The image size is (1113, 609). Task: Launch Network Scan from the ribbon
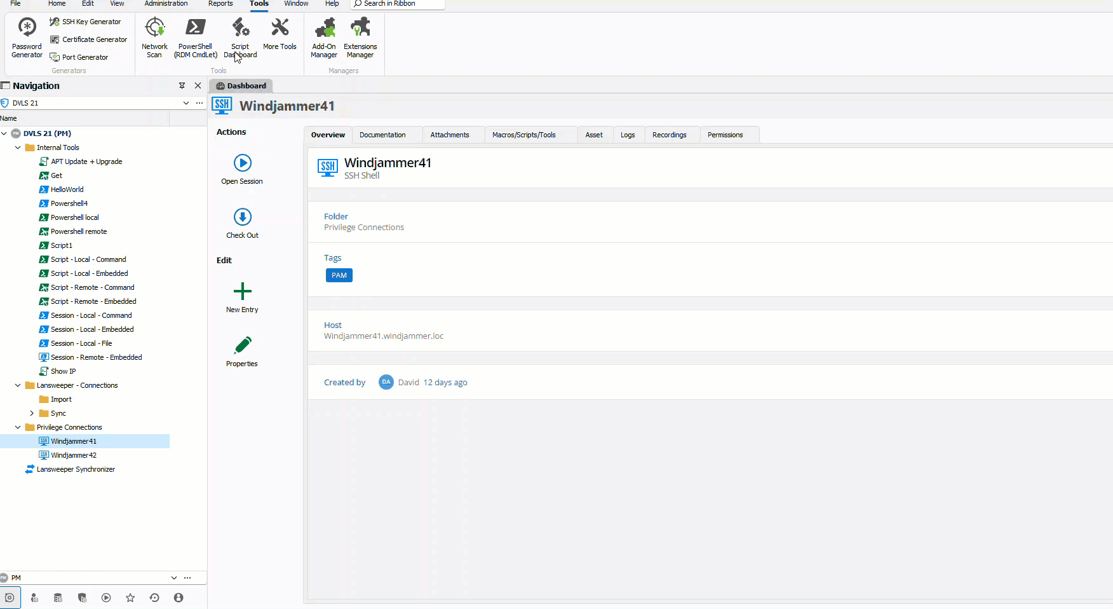pyautogui.click(x=154, y=38)
